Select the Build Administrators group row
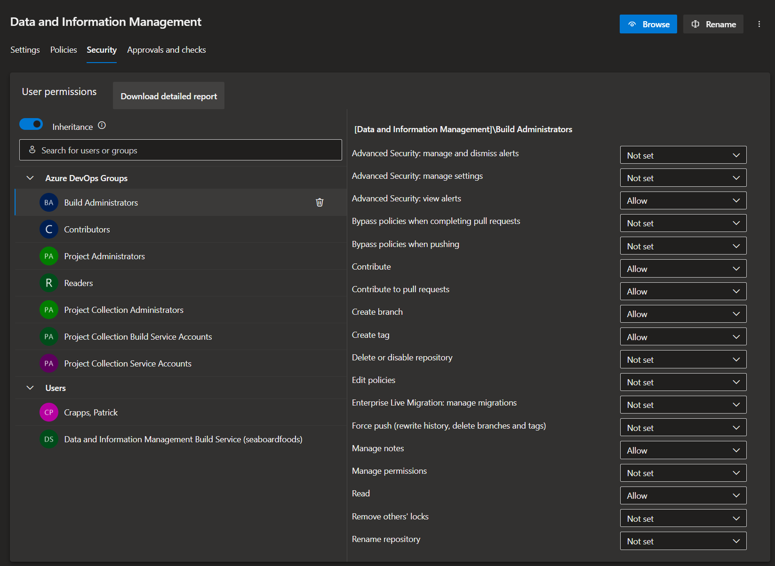775x566 pixels. pyautogui.click(x=181, y=202)
